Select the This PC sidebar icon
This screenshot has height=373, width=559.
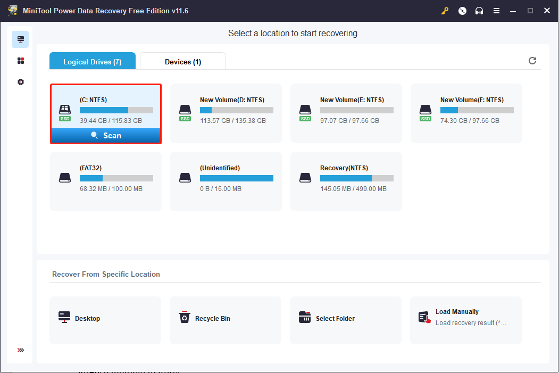point(20,39)
